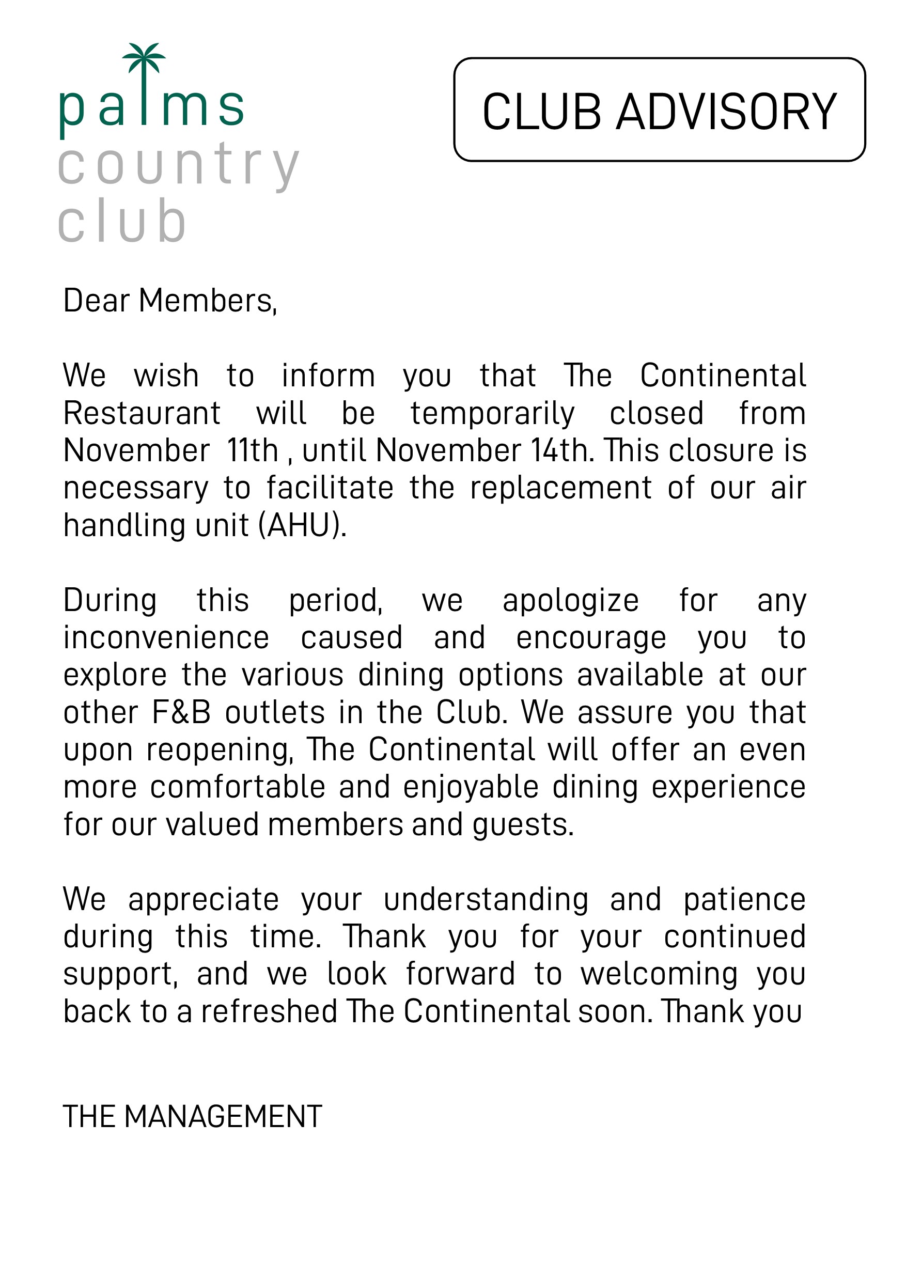Click the gray 'country' logo word
The image size is (906, 1281).
click(x=179, y=165)
